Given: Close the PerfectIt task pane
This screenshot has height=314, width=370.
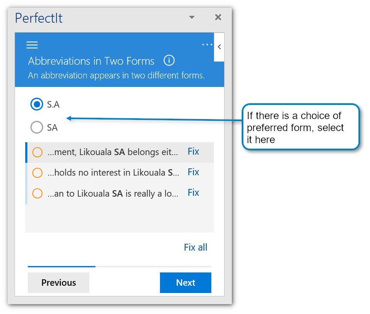Looking at the screenshot, I should (x=218, y=17).
